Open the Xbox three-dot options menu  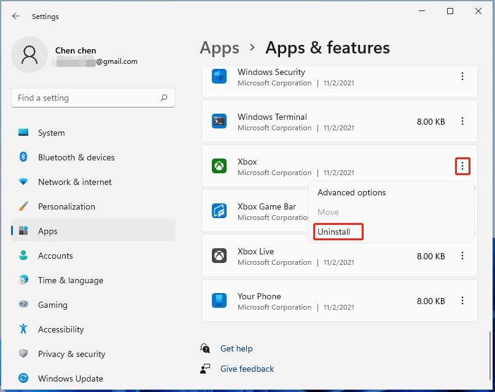pos(462,166)
